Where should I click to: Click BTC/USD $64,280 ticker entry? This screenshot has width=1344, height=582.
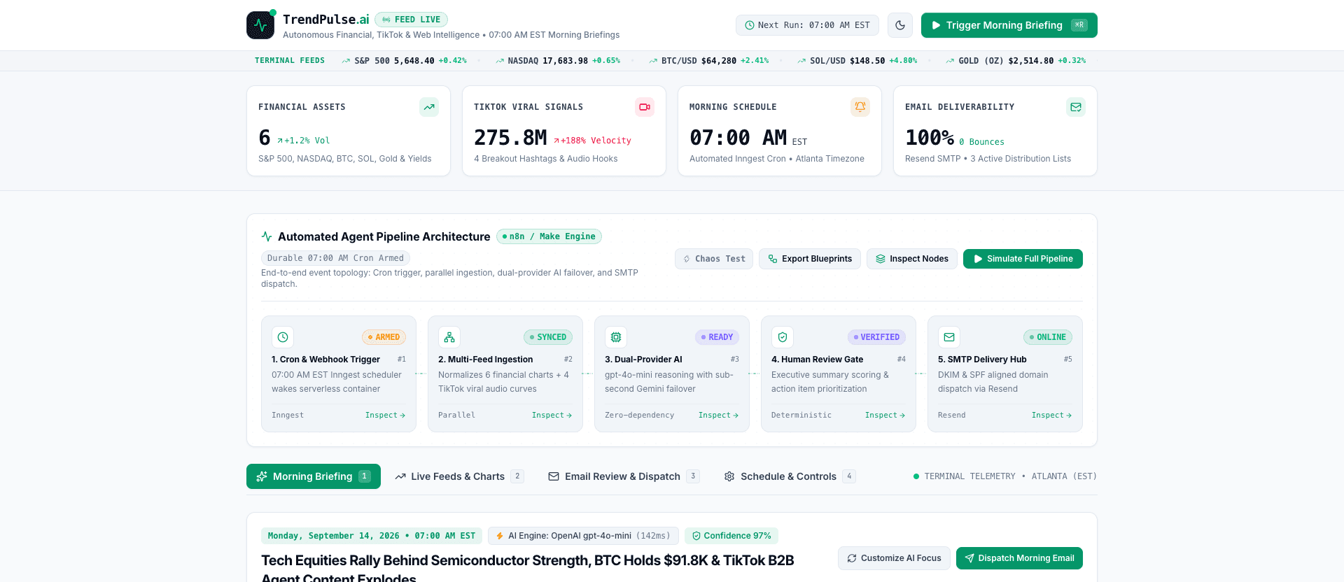[708, 61]
